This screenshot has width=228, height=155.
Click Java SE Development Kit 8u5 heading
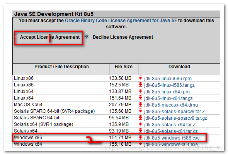(54, 14)
